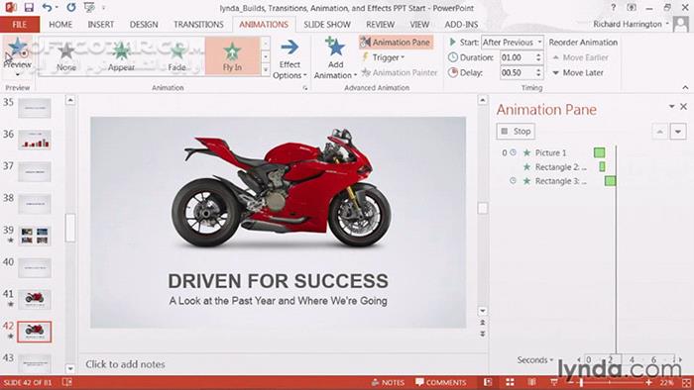
Task: Collapse the ribbon with the caret
Action: [685, 87]
